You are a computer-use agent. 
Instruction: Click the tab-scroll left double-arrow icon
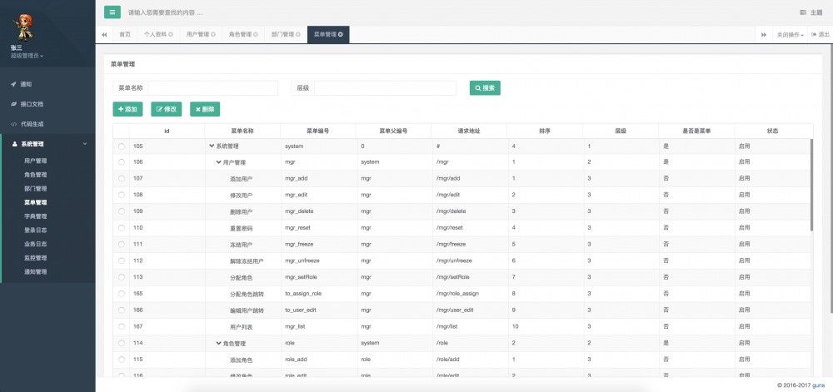(104, 34)
